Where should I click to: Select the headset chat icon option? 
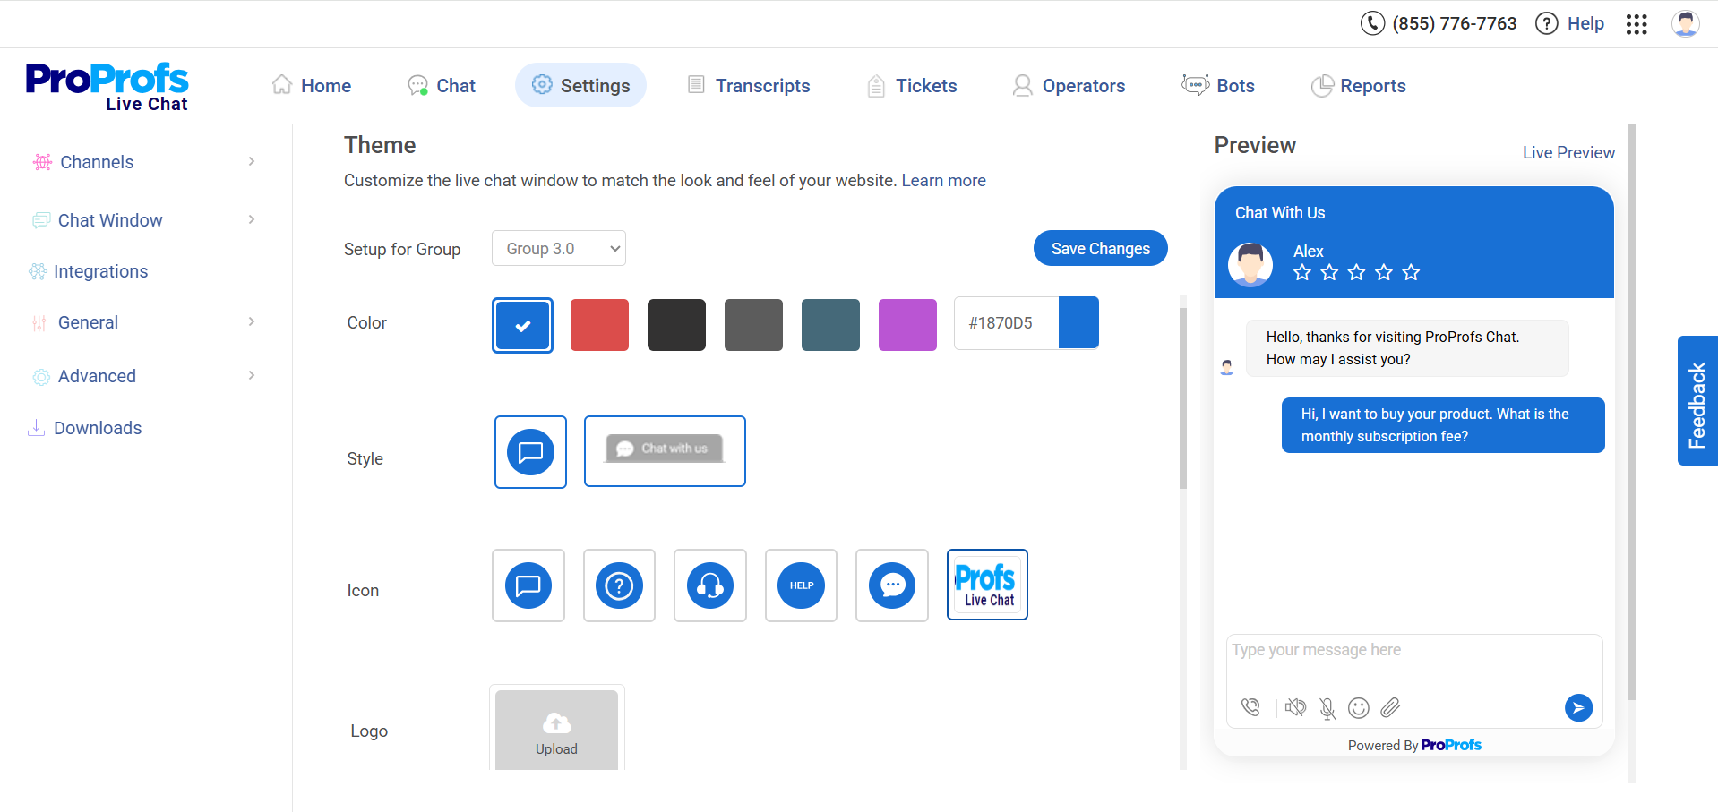point(710,585)
